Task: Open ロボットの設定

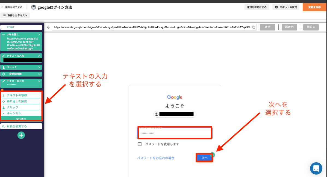Action: click(286, 7)
